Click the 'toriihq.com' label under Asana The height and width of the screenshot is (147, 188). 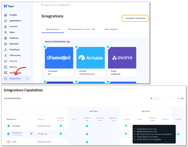pyautogui.click(x=116, y=74)
